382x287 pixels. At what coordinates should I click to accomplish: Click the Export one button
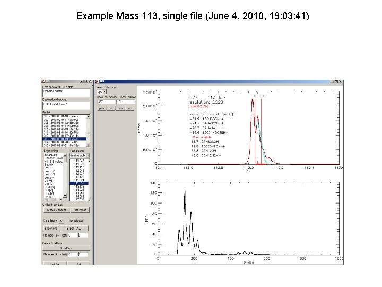click(x=51, y=229)
